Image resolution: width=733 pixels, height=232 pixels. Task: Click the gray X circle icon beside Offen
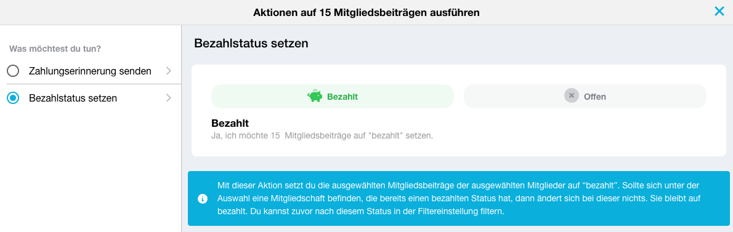pos(571,96)
